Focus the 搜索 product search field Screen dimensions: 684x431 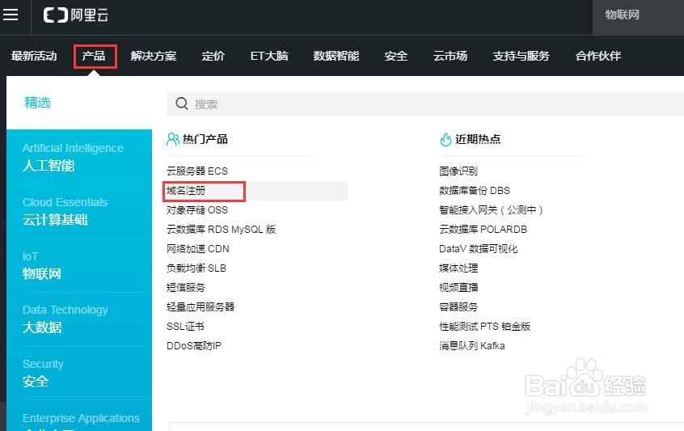pos(425,104)
